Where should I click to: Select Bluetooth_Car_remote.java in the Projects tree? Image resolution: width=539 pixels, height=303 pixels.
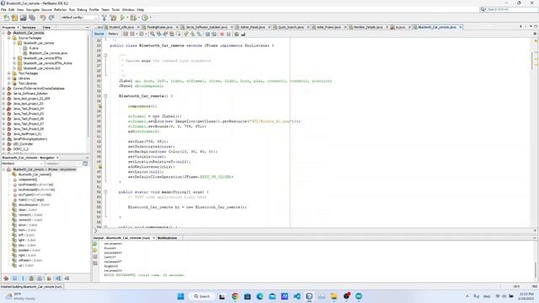tap(48, 53)
